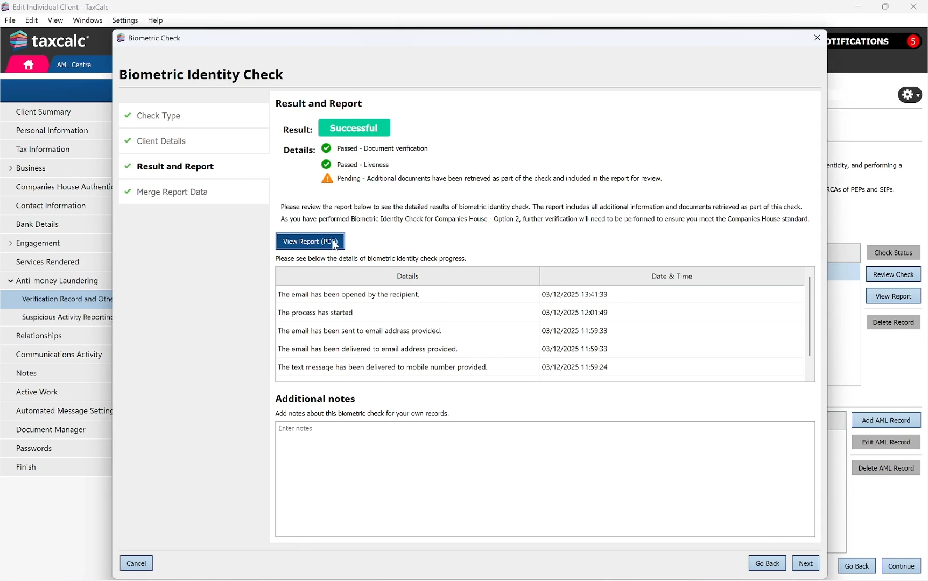Click the Delete AML Record button
This screenshot has width=928, height=581.
(x=886, y=468)
